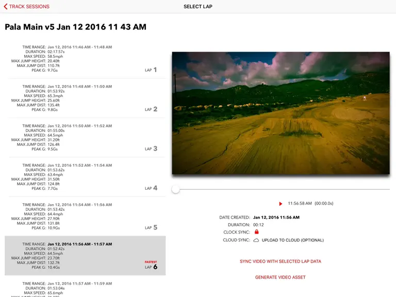This screenshot has width=396, height=297.
Task: Select lap with time range 11:57 AM - 11:59 AM
Action: coord(85,286)
